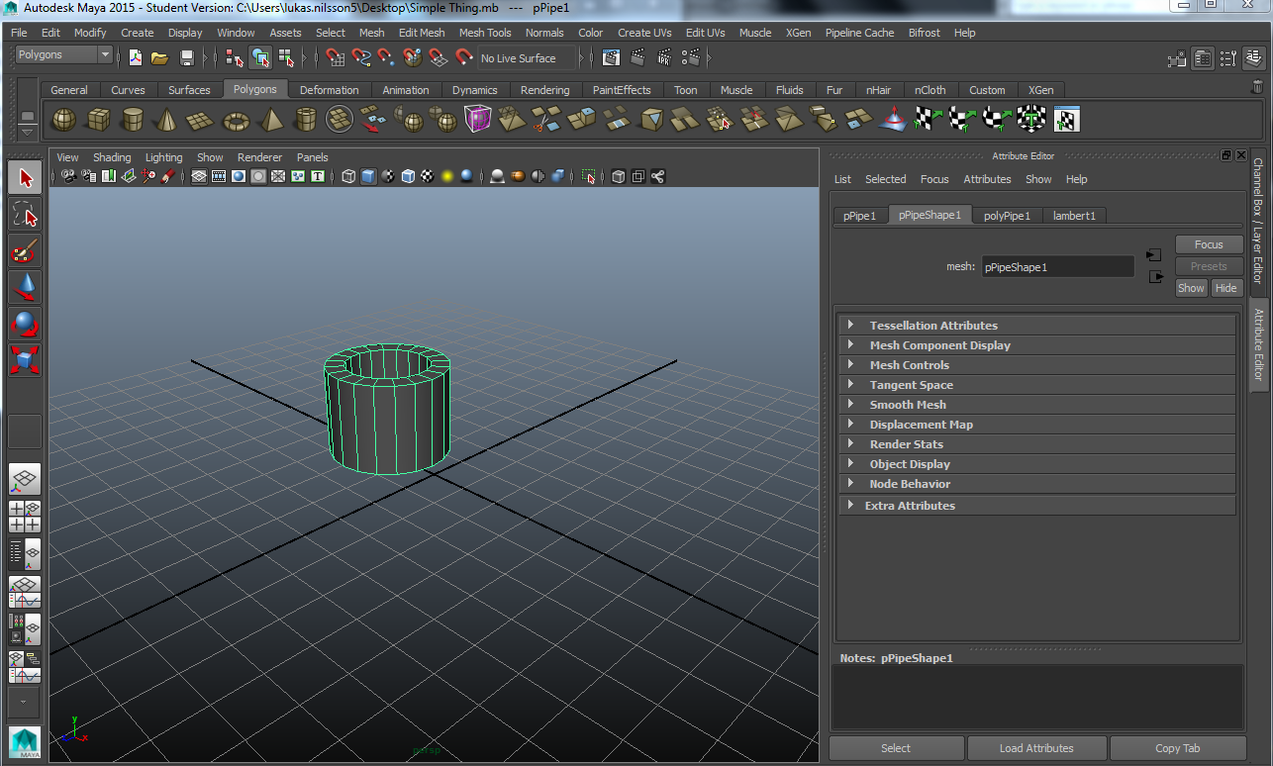Open the Deformation shelf tab
This screenshot has width=1273, height=766.
(330, 90)
